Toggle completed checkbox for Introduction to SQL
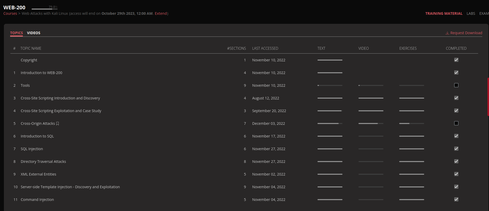This screenshot has height=211, width=489. (456, 136)
